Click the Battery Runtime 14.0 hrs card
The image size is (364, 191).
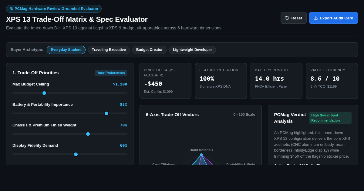276,81
